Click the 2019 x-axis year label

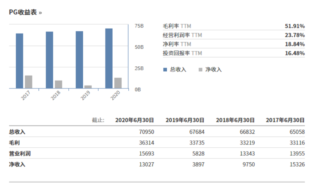click(85, 95)
